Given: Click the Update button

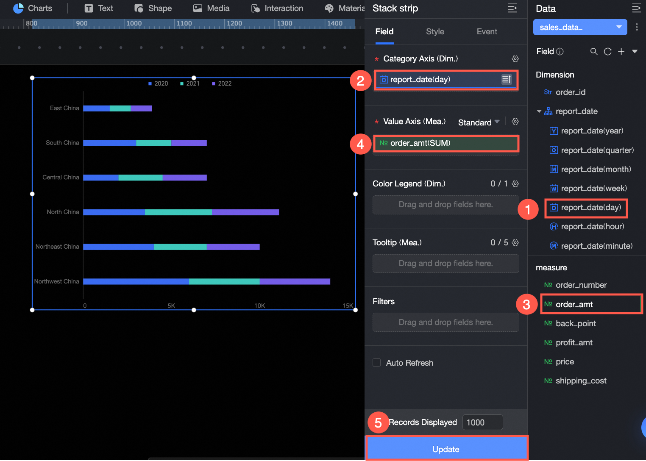Looking at the screenshot, I should [x=446, y=449].
